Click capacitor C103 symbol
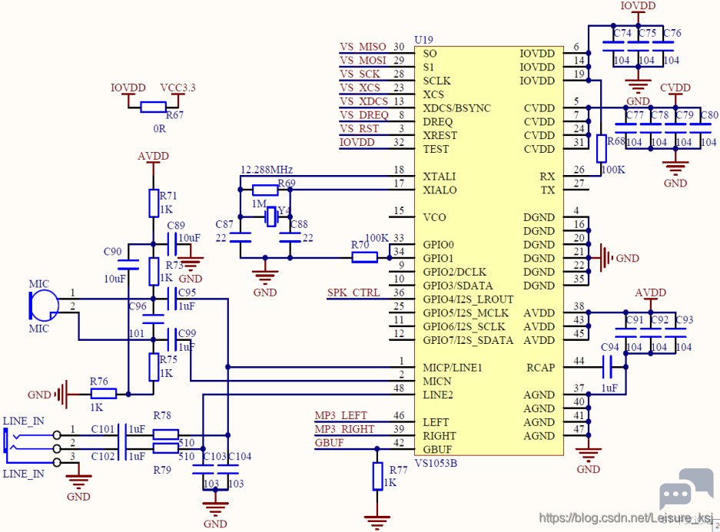The image size is (720, 532). 203,469
